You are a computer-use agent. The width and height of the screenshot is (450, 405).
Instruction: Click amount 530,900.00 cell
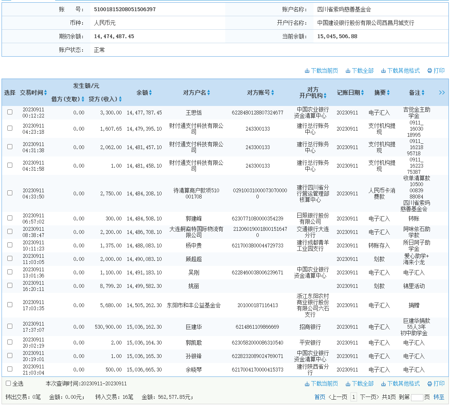click(108, 327)
